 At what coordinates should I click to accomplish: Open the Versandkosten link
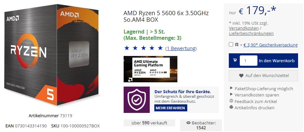click(244, 28)
